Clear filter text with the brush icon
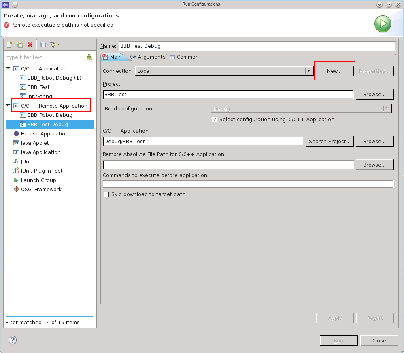Screen dimensions: 404x353 click(89, 57)
